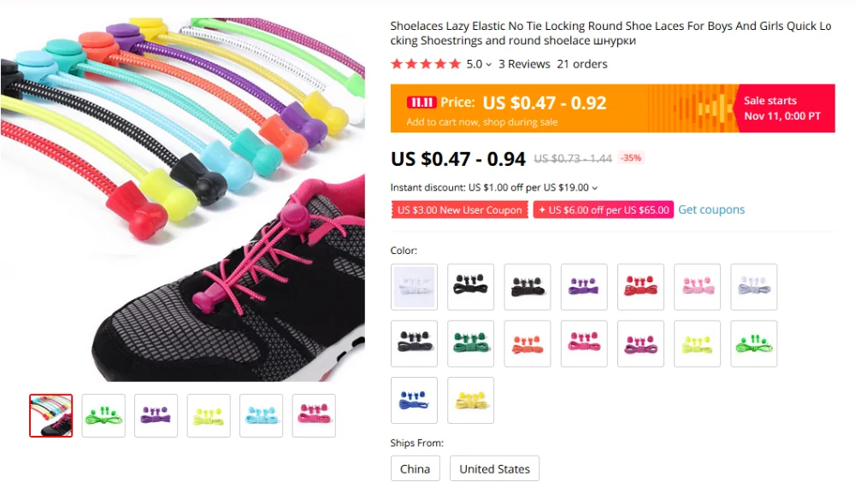This screenshot has height=482, width=855.
Task: Show the hot pink laces gallery thumbnail
Action: pyautogui.click(x=314, y=415)
